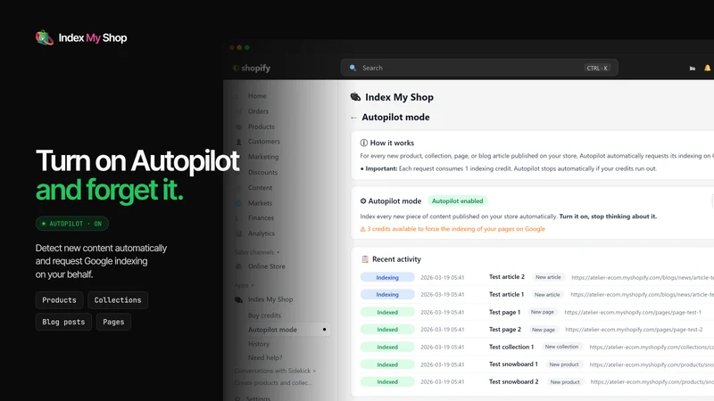Click Indexed badge for Test collection 1

click(x=387, y=347)
